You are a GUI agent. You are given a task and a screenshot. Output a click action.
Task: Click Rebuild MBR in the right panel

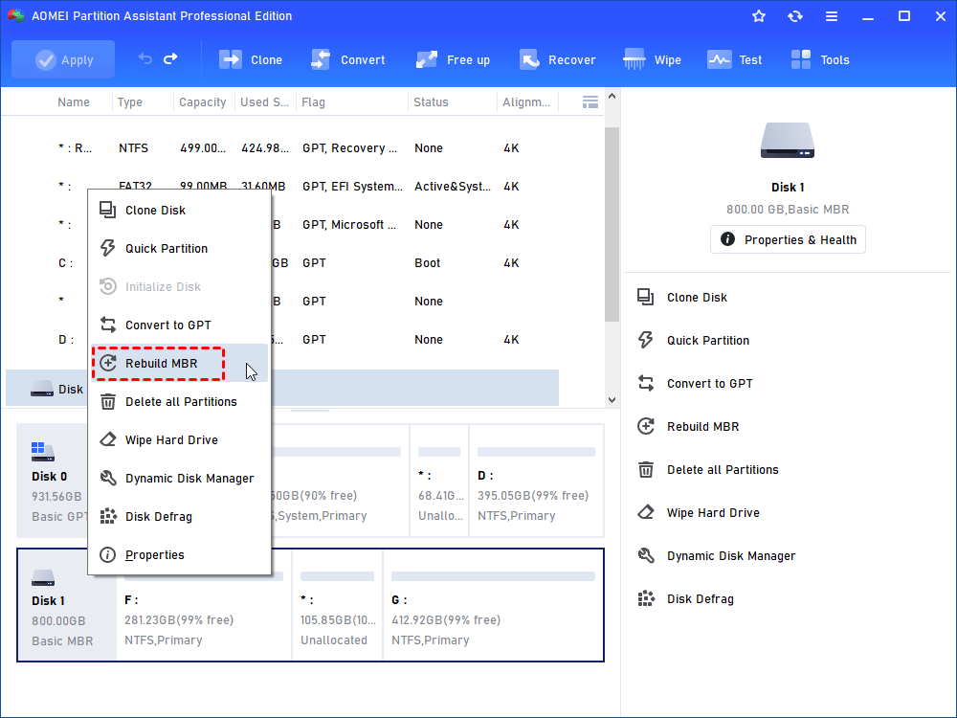pyautogui.click(x=688, y=426)
